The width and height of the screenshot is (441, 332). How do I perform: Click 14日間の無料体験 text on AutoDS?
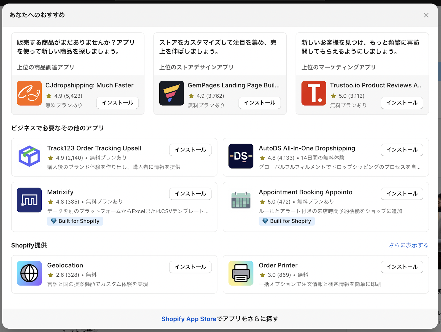pos(323,158)
